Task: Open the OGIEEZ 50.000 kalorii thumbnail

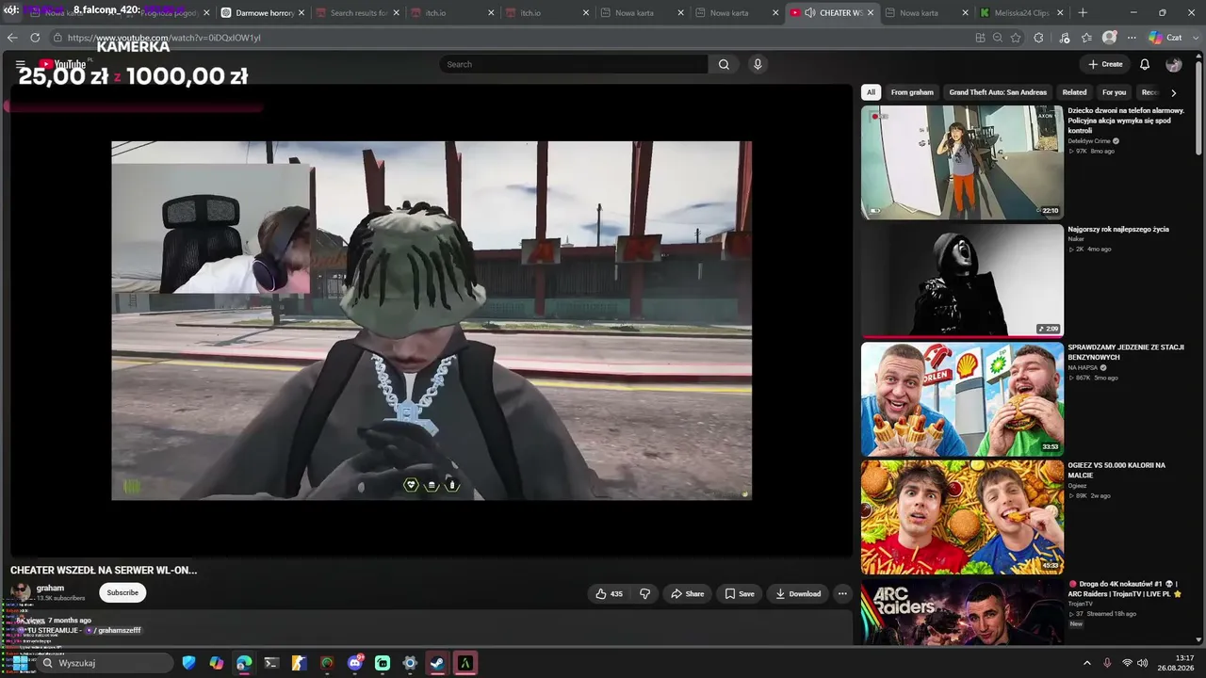Action: pyautogui.click(x=962, y=517)
